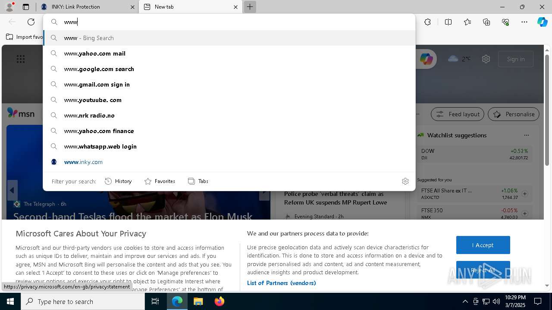
Task: Choose www.whatsapp.web login suggestion
Action: pos(229,146)
